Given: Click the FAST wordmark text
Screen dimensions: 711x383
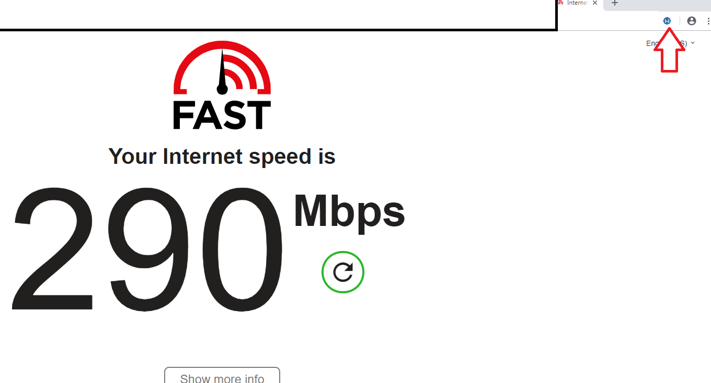Looking at the screenshot, I should click(x=222, y=115).
